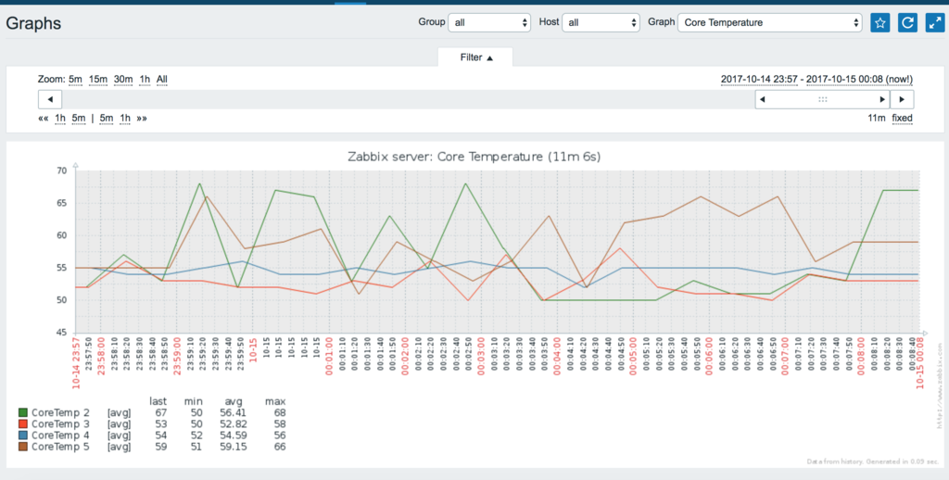Click the 'last' legend column header
949x480 pixels.
(x=158, y=401)
